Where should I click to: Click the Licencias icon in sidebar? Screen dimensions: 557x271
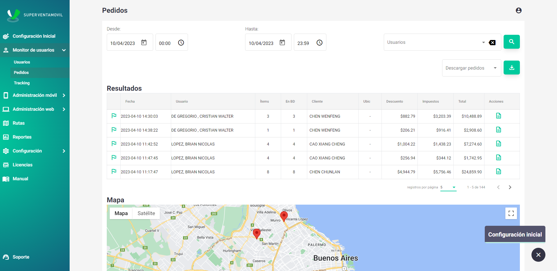click(6, 165)
